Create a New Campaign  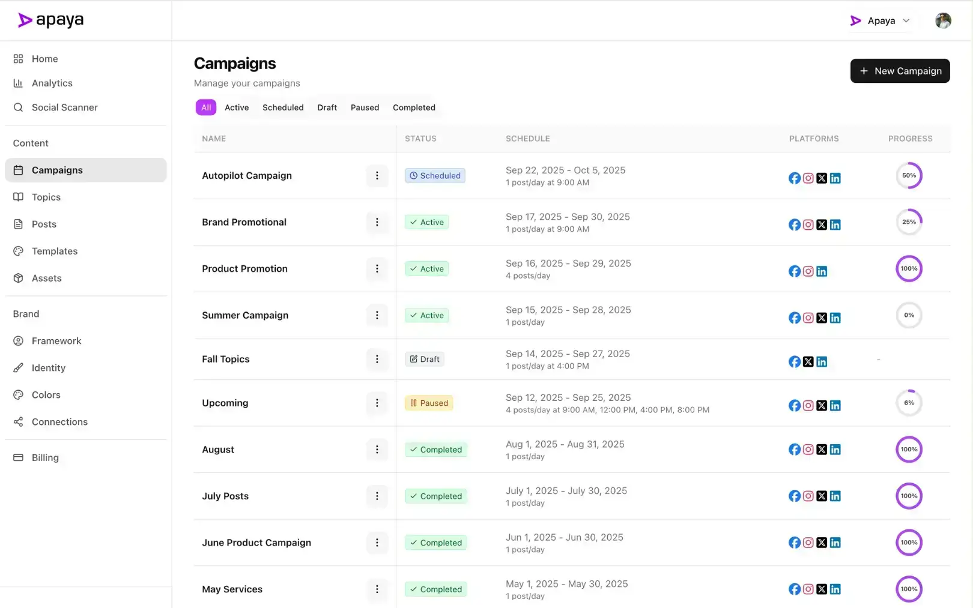pos(900,71)
